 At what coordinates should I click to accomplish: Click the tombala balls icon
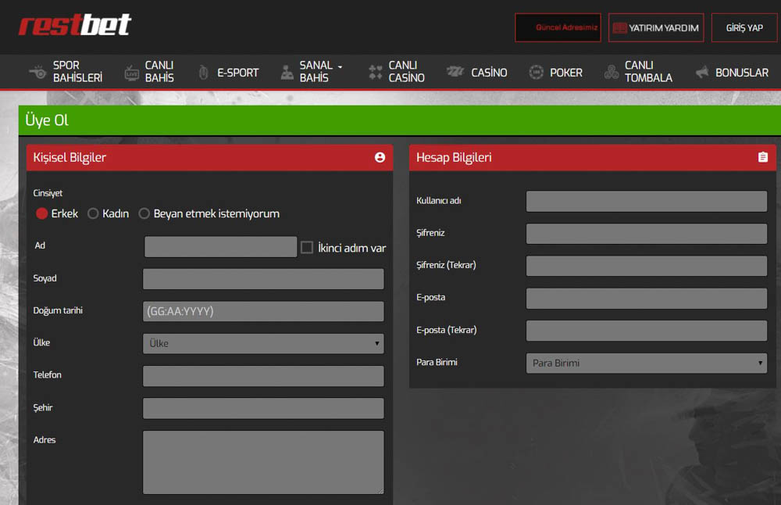pyautogui.click(x=612, y=73)
